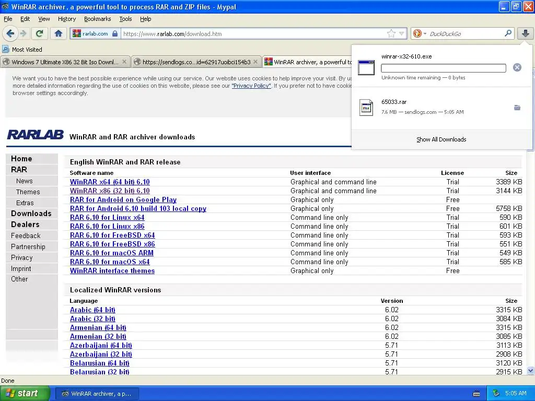This screenshot has width=535, height=401.
Task: Open RAR in the sidebar
Action: click(x=19, y=170)
